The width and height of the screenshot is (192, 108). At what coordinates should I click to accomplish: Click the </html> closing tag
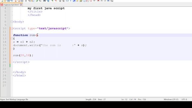[x=19, y=76]
